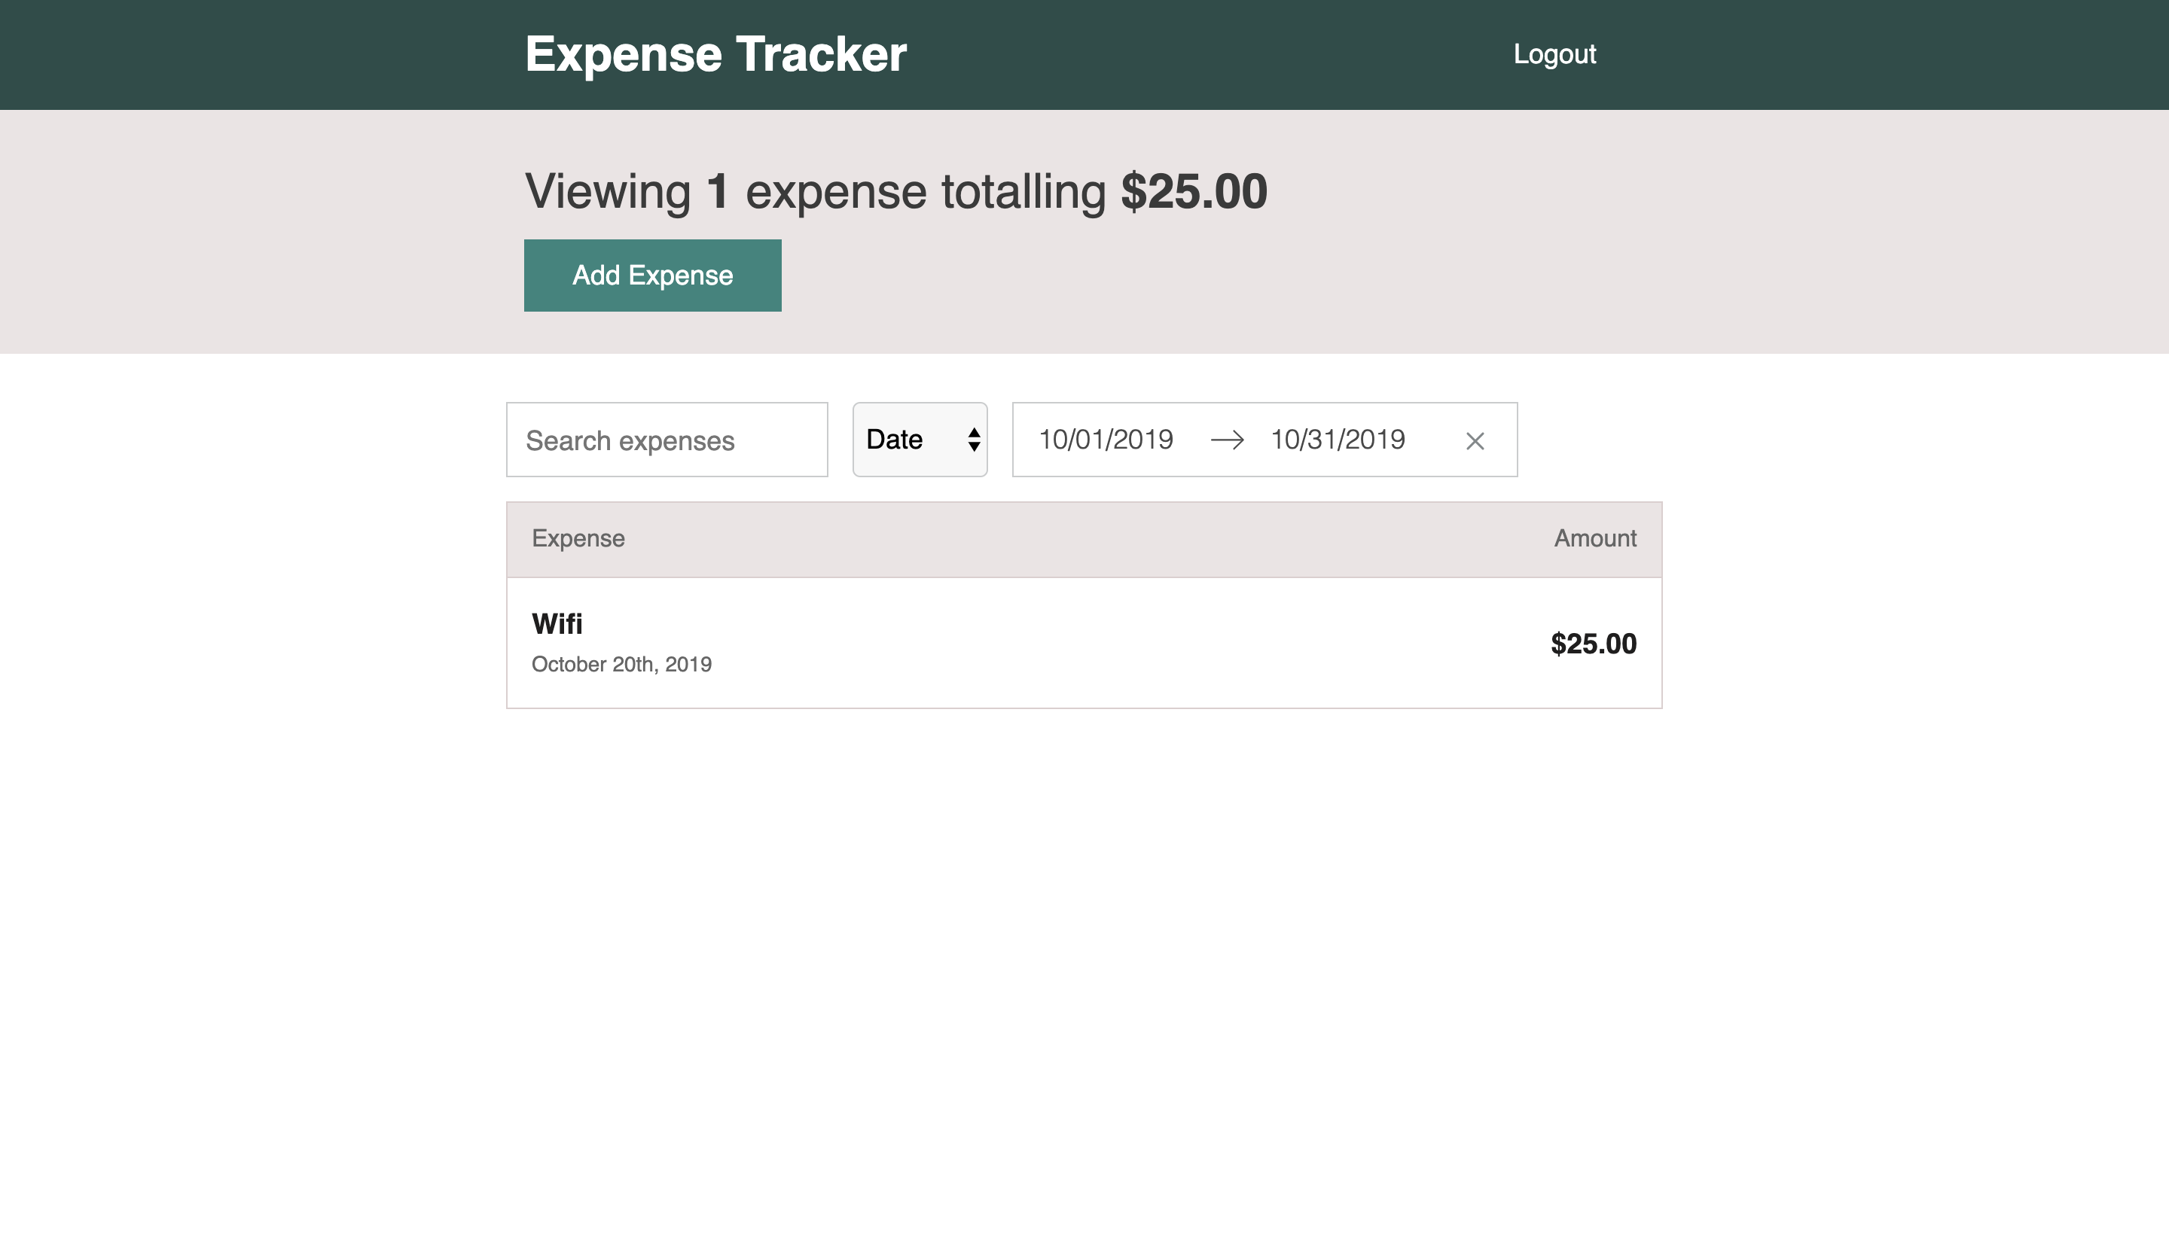
Task: Click the Expense Tracker title
Action: click(715, 54)
